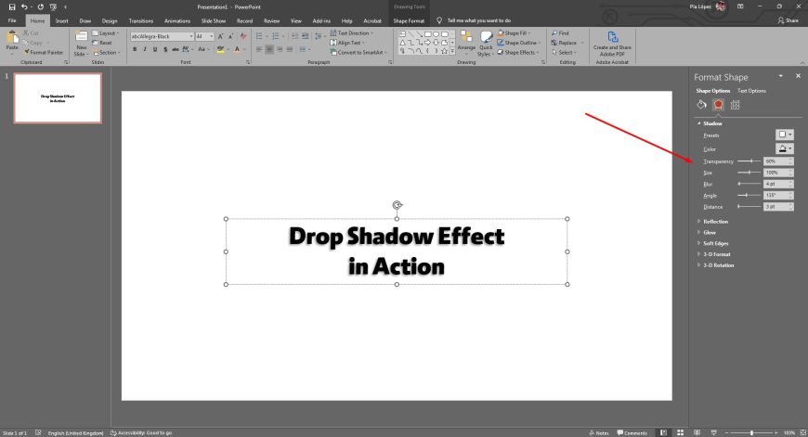Open the shadow Presets dropdown
The image size is (808, 437).
coord(784,135)
